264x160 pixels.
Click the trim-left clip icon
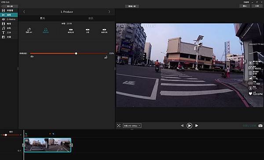click(71, 31)
